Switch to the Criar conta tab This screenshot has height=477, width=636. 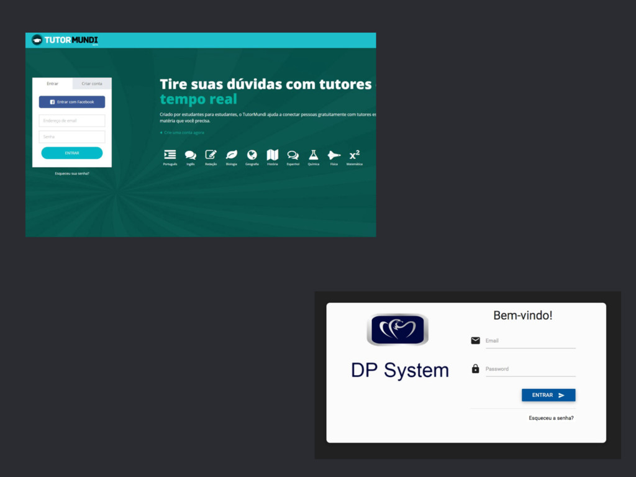92,84
